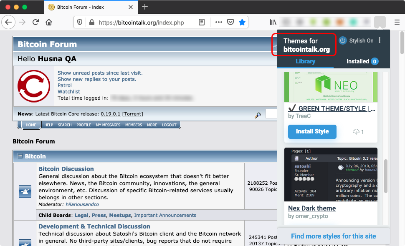Open the Meetups child board
Viewport: 405px width, 246px height.
point(120,215)
